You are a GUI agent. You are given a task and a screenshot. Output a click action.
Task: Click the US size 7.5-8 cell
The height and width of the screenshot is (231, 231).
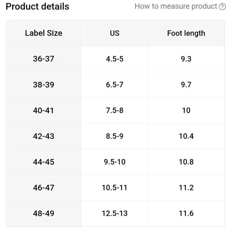point(115,110)
